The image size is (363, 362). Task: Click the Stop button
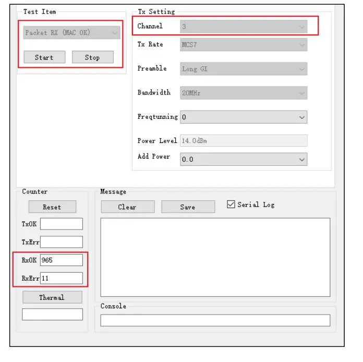click(93, 57)
